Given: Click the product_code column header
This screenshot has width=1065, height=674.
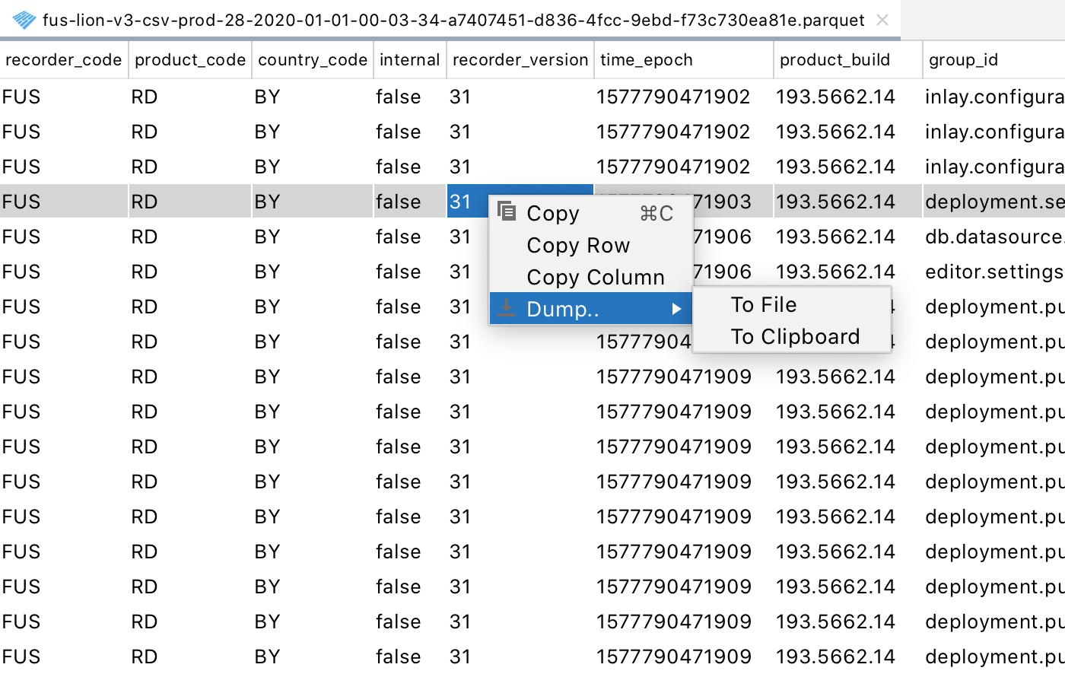Looking at the screenshot, I should [x=190, y=60].
